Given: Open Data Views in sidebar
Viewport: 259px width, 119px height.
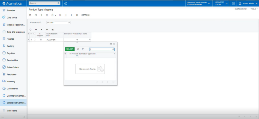Looking at the screenshot, I should (x=13, y=18).
